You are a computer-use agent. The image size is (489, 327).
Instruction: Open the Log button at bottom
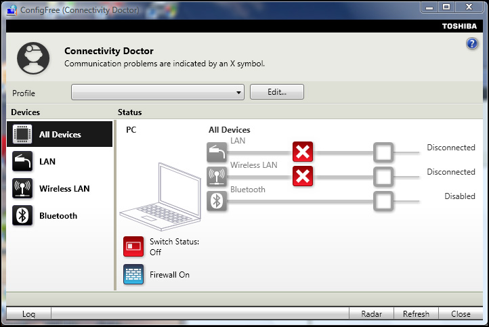click(x=28, y=313)
